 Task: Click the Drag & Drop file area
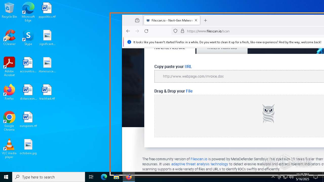click(x=239, y=116)
